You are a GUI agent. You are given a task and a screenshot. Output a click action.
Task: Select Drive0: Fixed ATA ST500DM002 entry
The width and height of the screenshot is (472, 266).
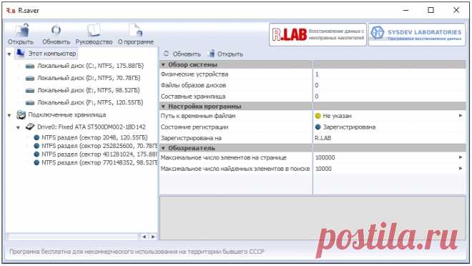point(92,127)
